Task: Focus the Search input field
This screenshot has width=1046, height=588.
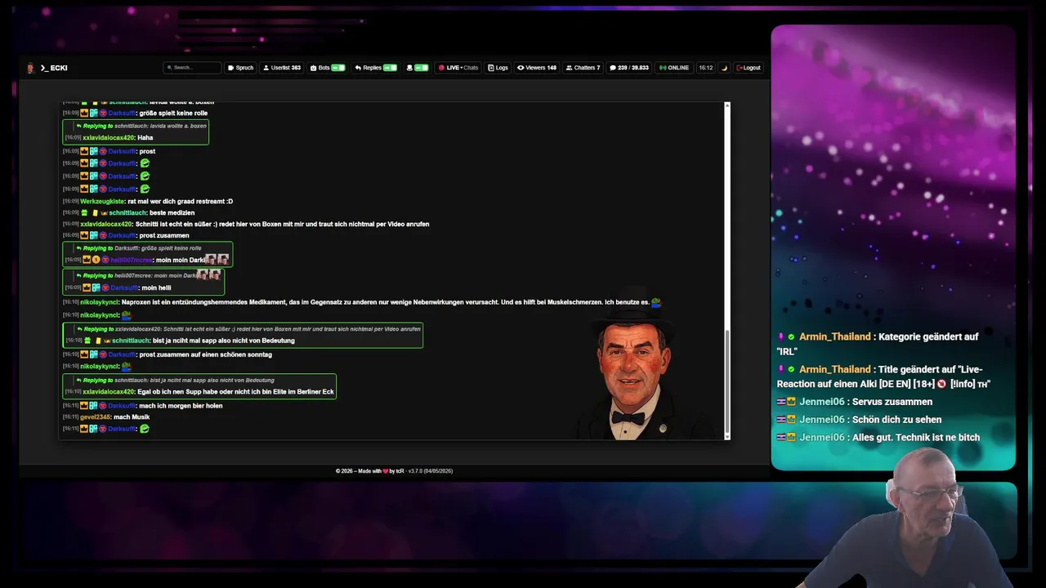Action: 192,68
